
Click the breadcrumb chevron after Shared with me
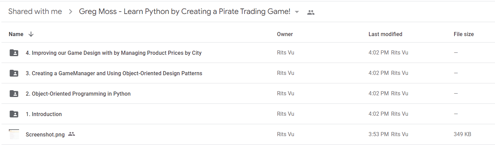click(71, 12)
